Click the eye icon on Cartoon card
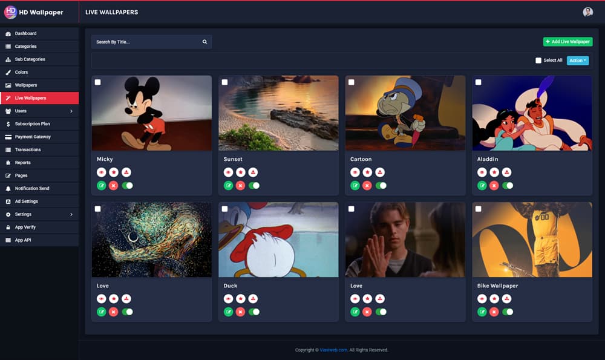The height and width of the screenshot is (360, 605). pyautogui.click(x=355, y=172)
